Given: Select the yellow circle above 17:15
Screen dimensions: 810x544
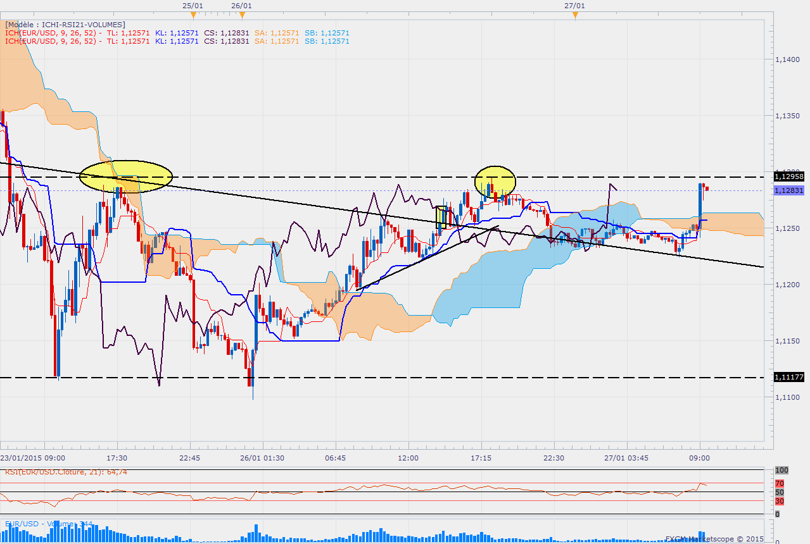Looking at the screenshot, I should tap(495, 181).
